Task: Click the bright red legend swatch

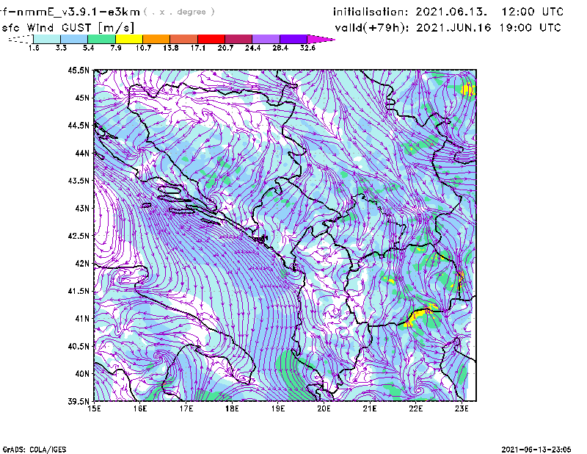Action: pyautogui.click(x=211, y=39)
